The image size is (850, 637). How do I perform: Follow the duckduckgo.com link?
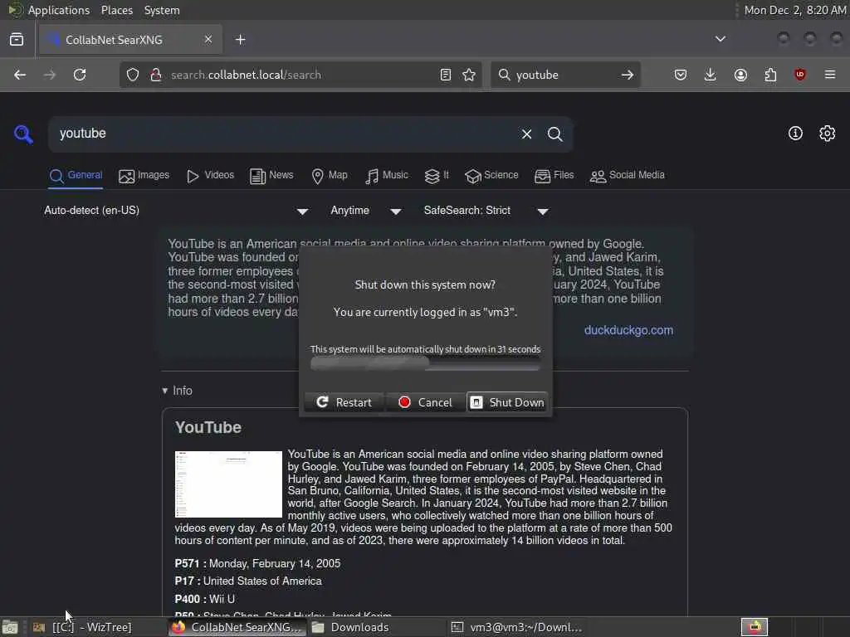click(x=628, y=330)
